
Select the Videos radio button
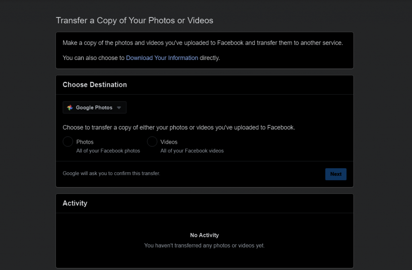pyautogui.click(x=152, y=142)
